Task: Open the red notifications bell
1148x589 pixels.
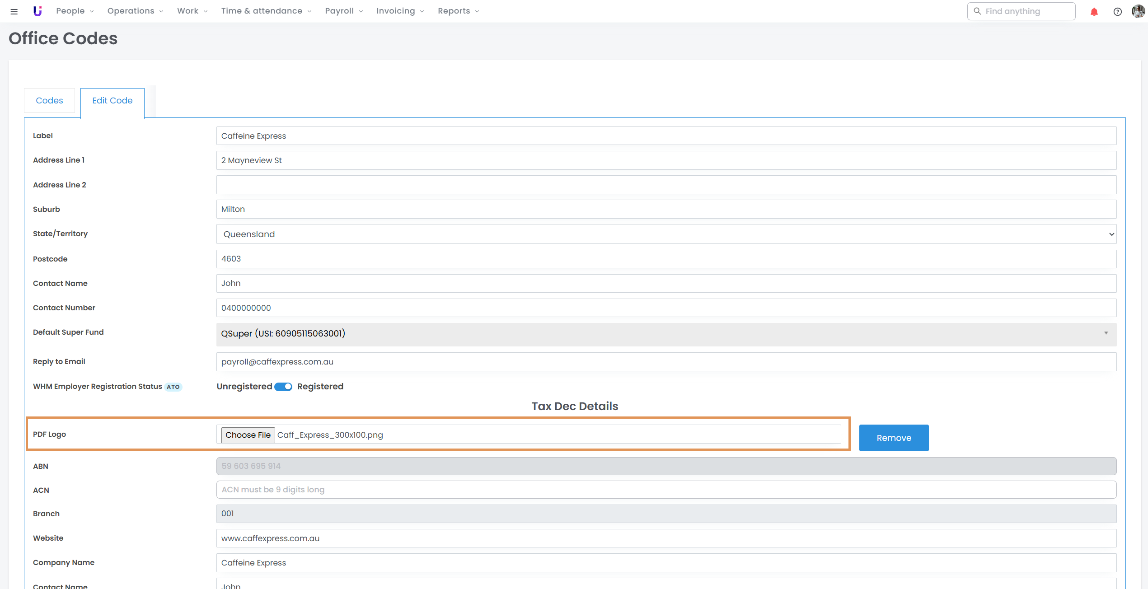Action: (x=1094, y=12)
